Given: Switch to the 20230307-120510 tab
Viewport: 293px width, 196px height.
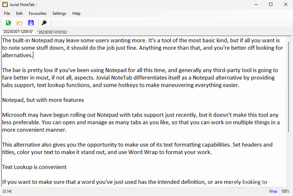Looking at the screenshot, I should [18, 32].
